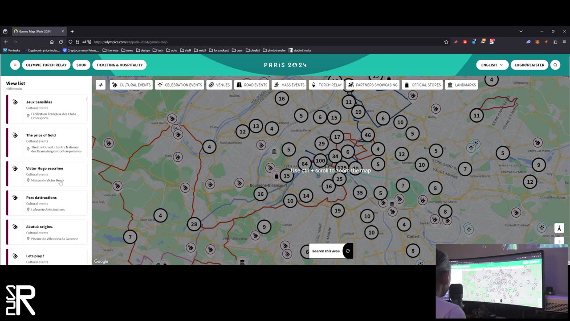Filter map by Celebration Events
Image resolution: width=570 pixels, height=321 pixels.
(180, 85)
